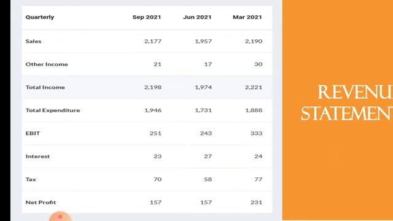Screen dimensions: 393x221
Task: Click the Interest row label
Action: 37,157
